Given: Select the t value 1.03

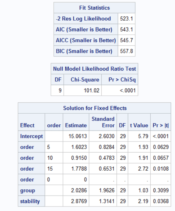Looking at the screenshot, I should (143, 190).
